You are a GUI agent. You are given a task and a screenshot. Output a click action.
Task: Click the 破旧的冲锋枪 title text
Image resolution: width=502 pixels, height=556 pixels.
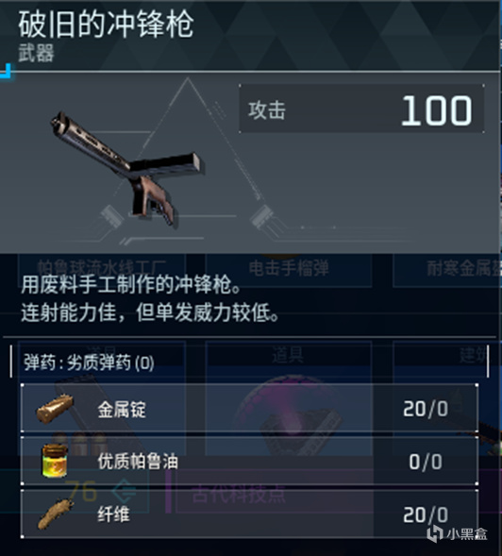coord(106,25)
